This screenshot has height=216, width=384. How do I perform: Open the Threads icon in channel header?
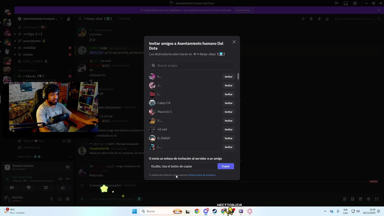click(303, 19)
